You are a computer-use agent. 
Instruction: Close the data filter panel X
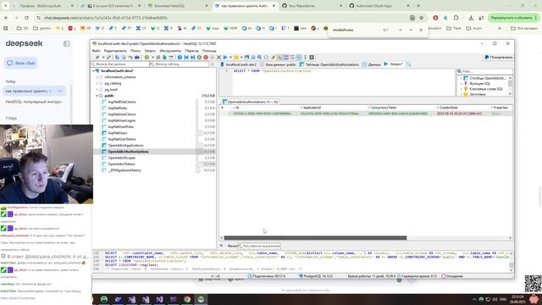[x=222, y=246]
